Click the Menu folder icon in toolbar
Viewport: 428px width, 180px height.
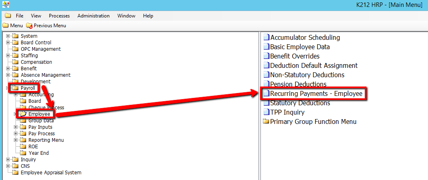5,26
